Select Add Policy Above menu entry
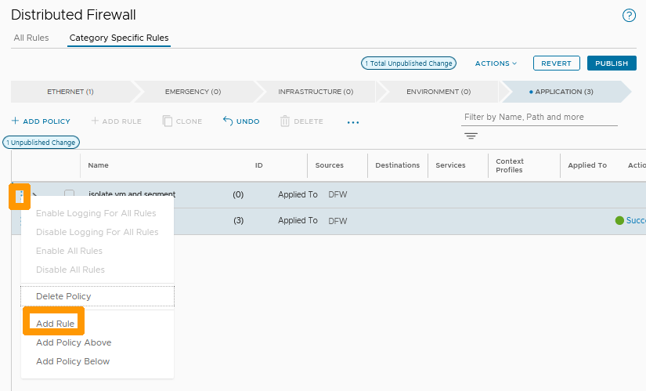The height and width of the screenshot is (391, 646). [x=74, y=342]
